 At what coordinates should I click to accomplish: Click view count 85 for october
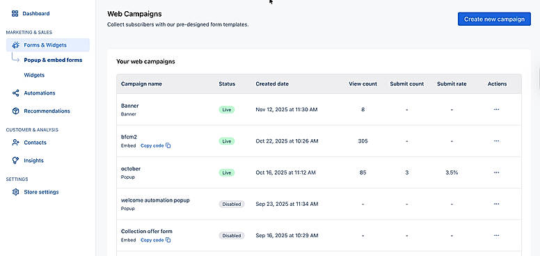(363, 173)
